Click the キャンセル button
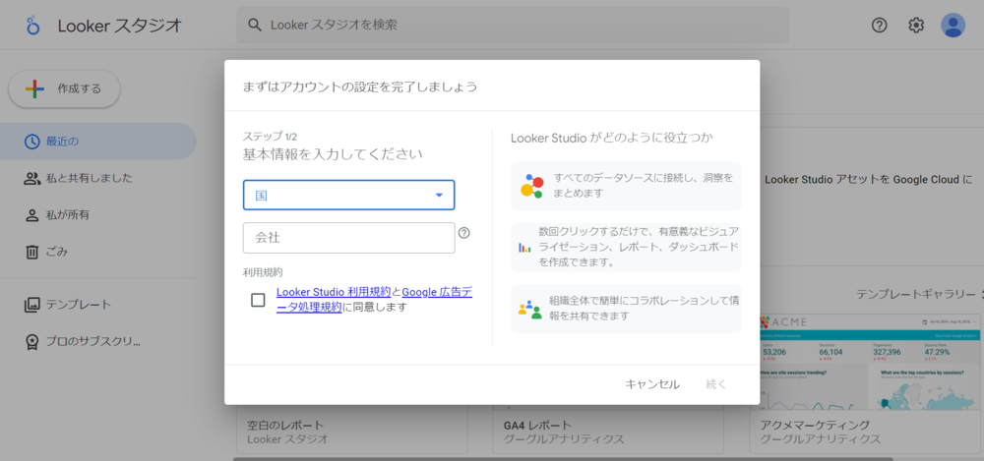The height and width of the screenshot is (461, 984). click(652, 384)
